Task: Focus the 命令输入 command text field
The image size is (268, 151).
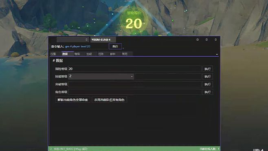Action: click(86, 47)
